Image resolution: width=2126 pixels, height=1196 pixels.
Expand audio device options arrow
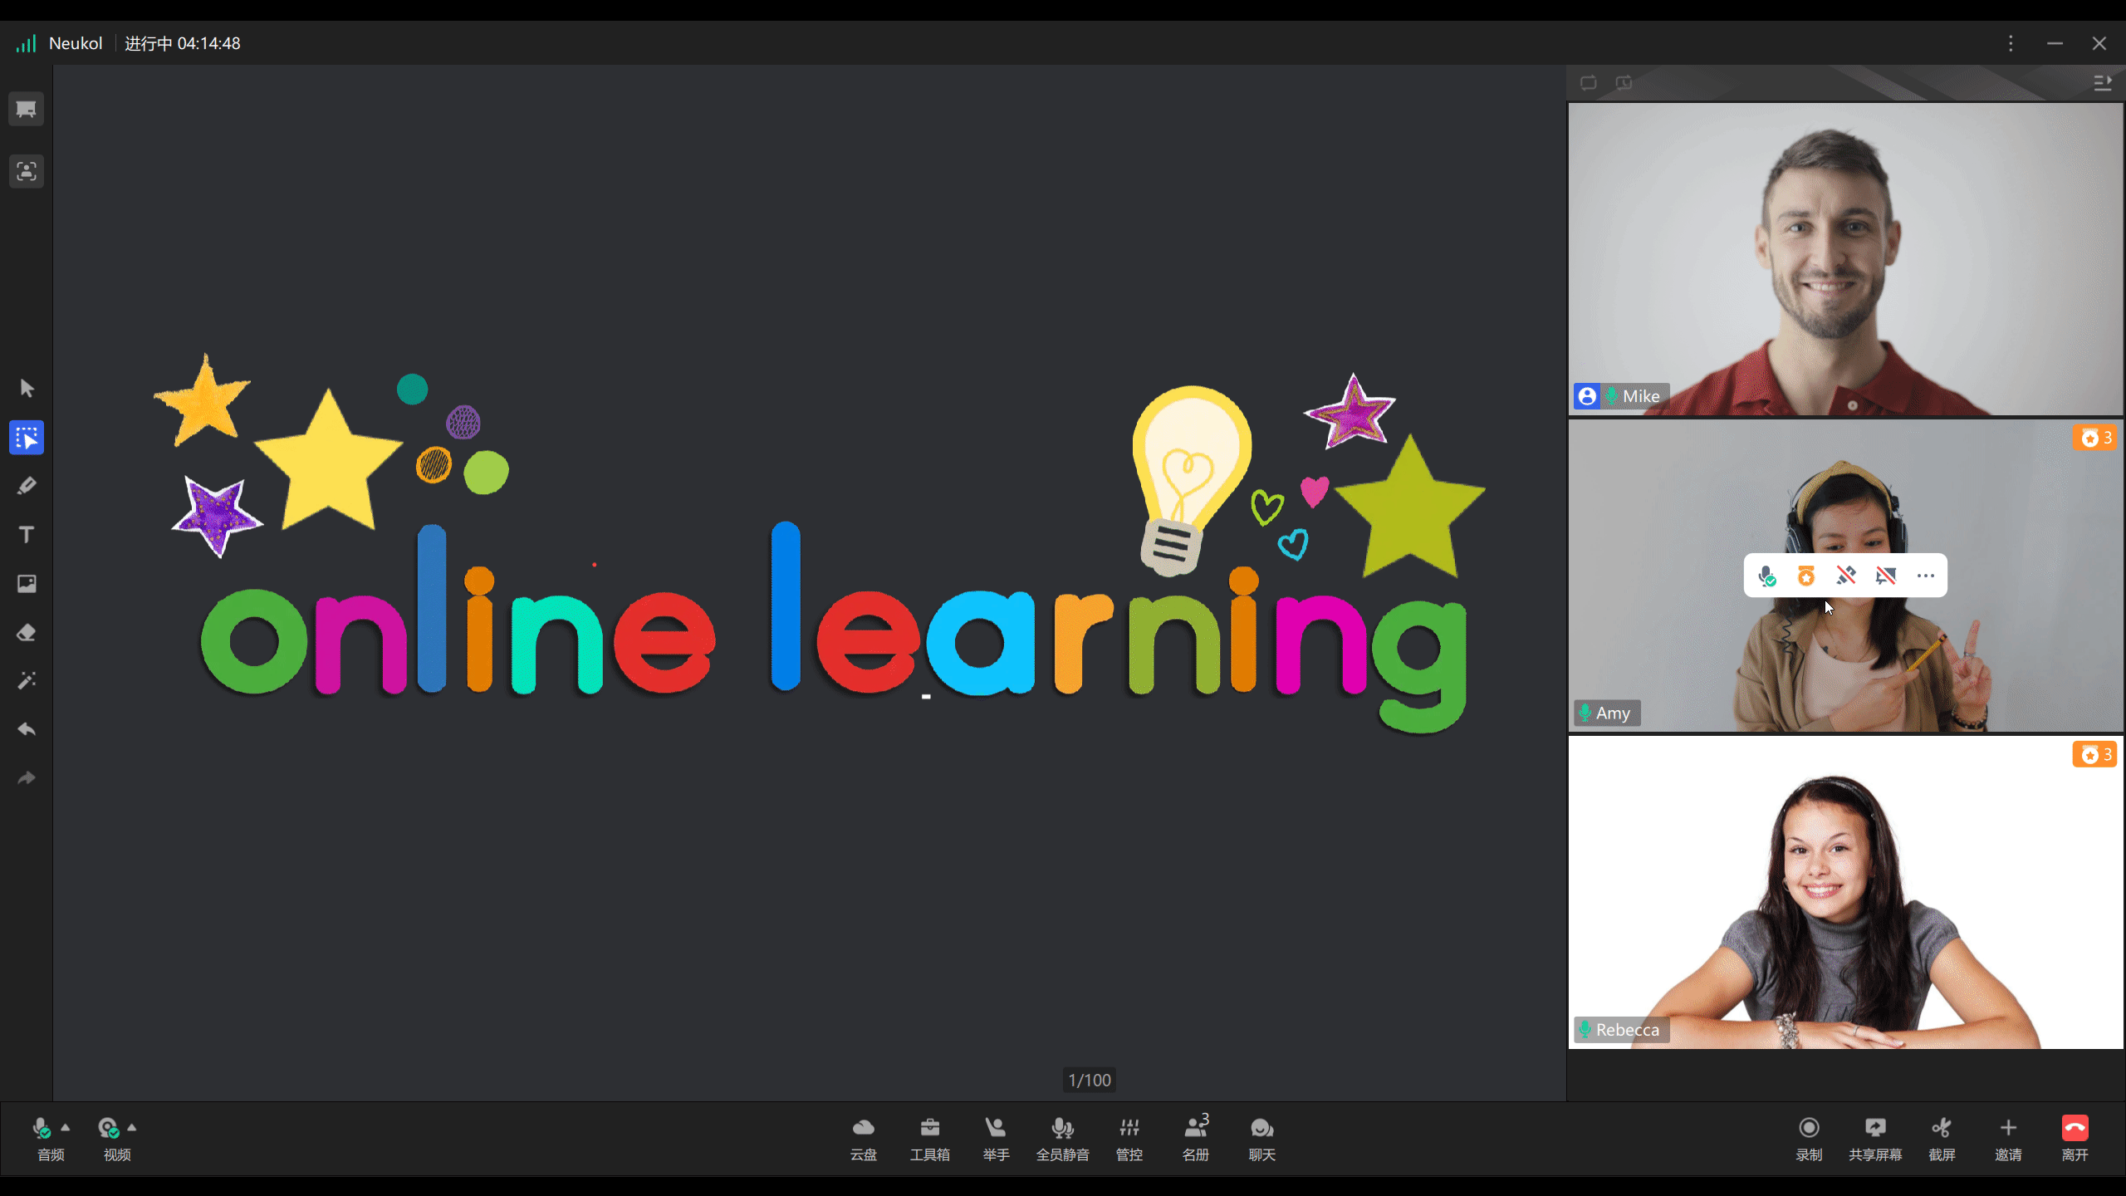(66, 1127)
